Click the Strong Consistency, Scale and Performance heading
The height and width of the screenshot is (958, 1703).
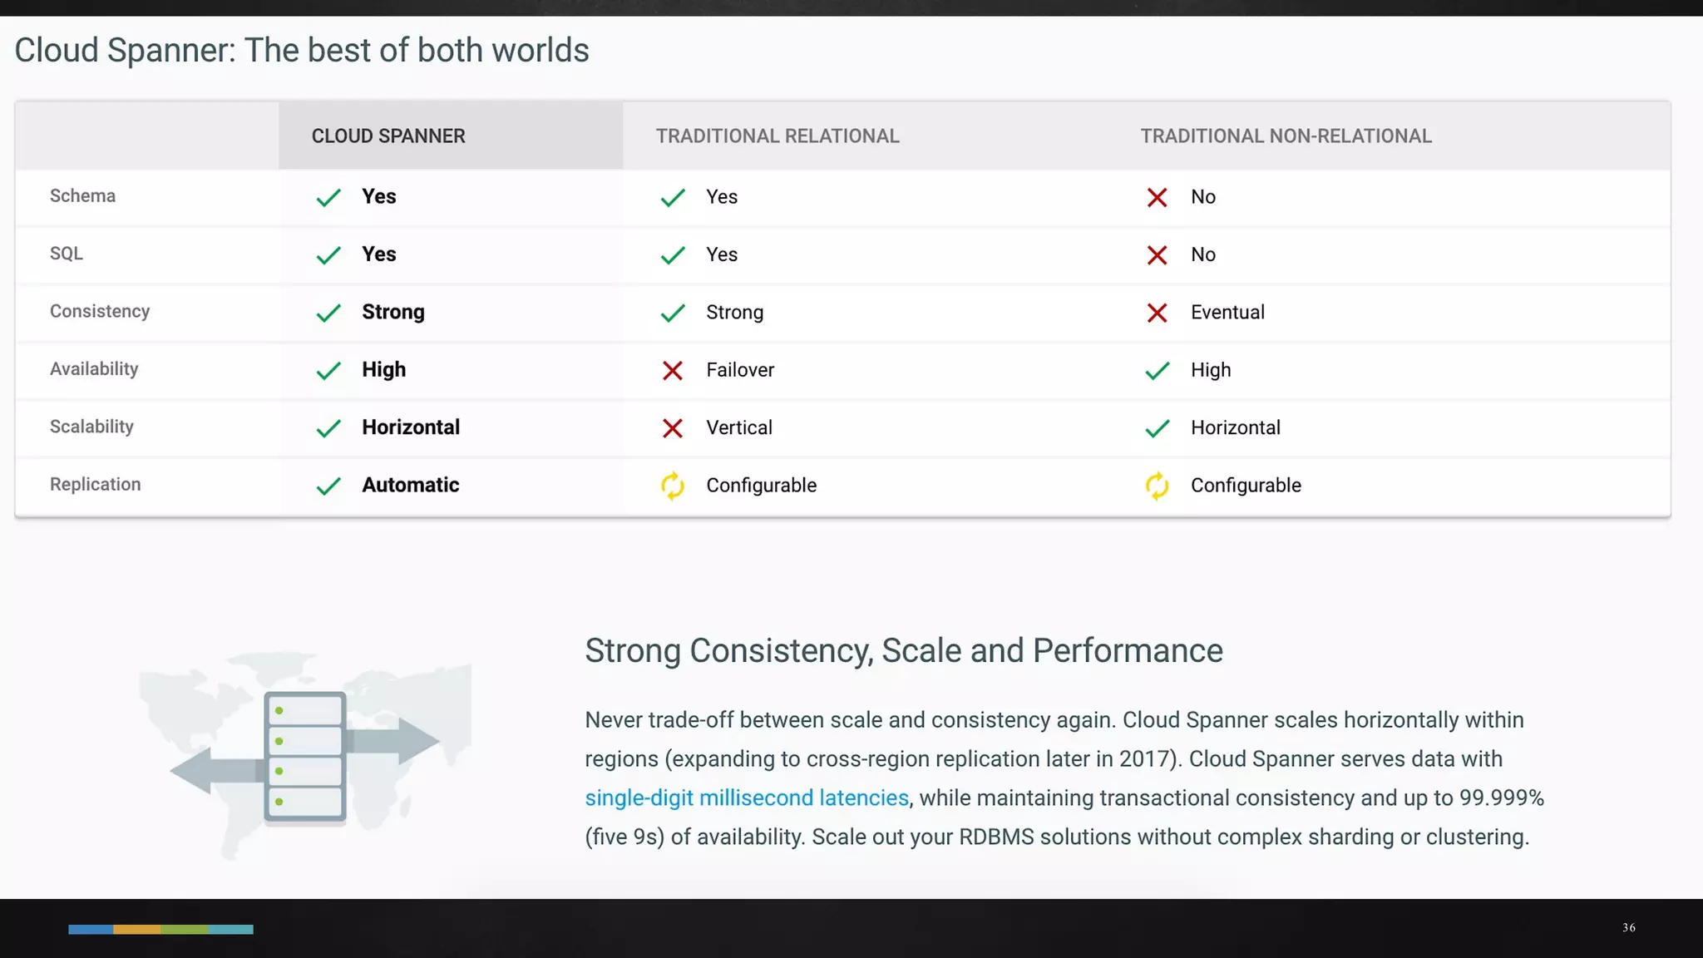(x=903, y=650)
